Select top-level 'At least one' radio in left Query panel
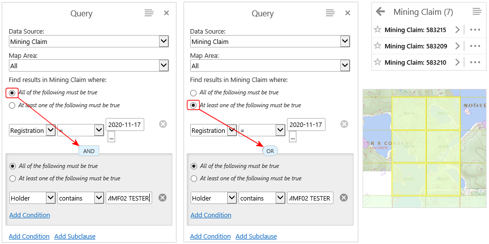This screenshot has height=244, width=489. pos(12,105)
